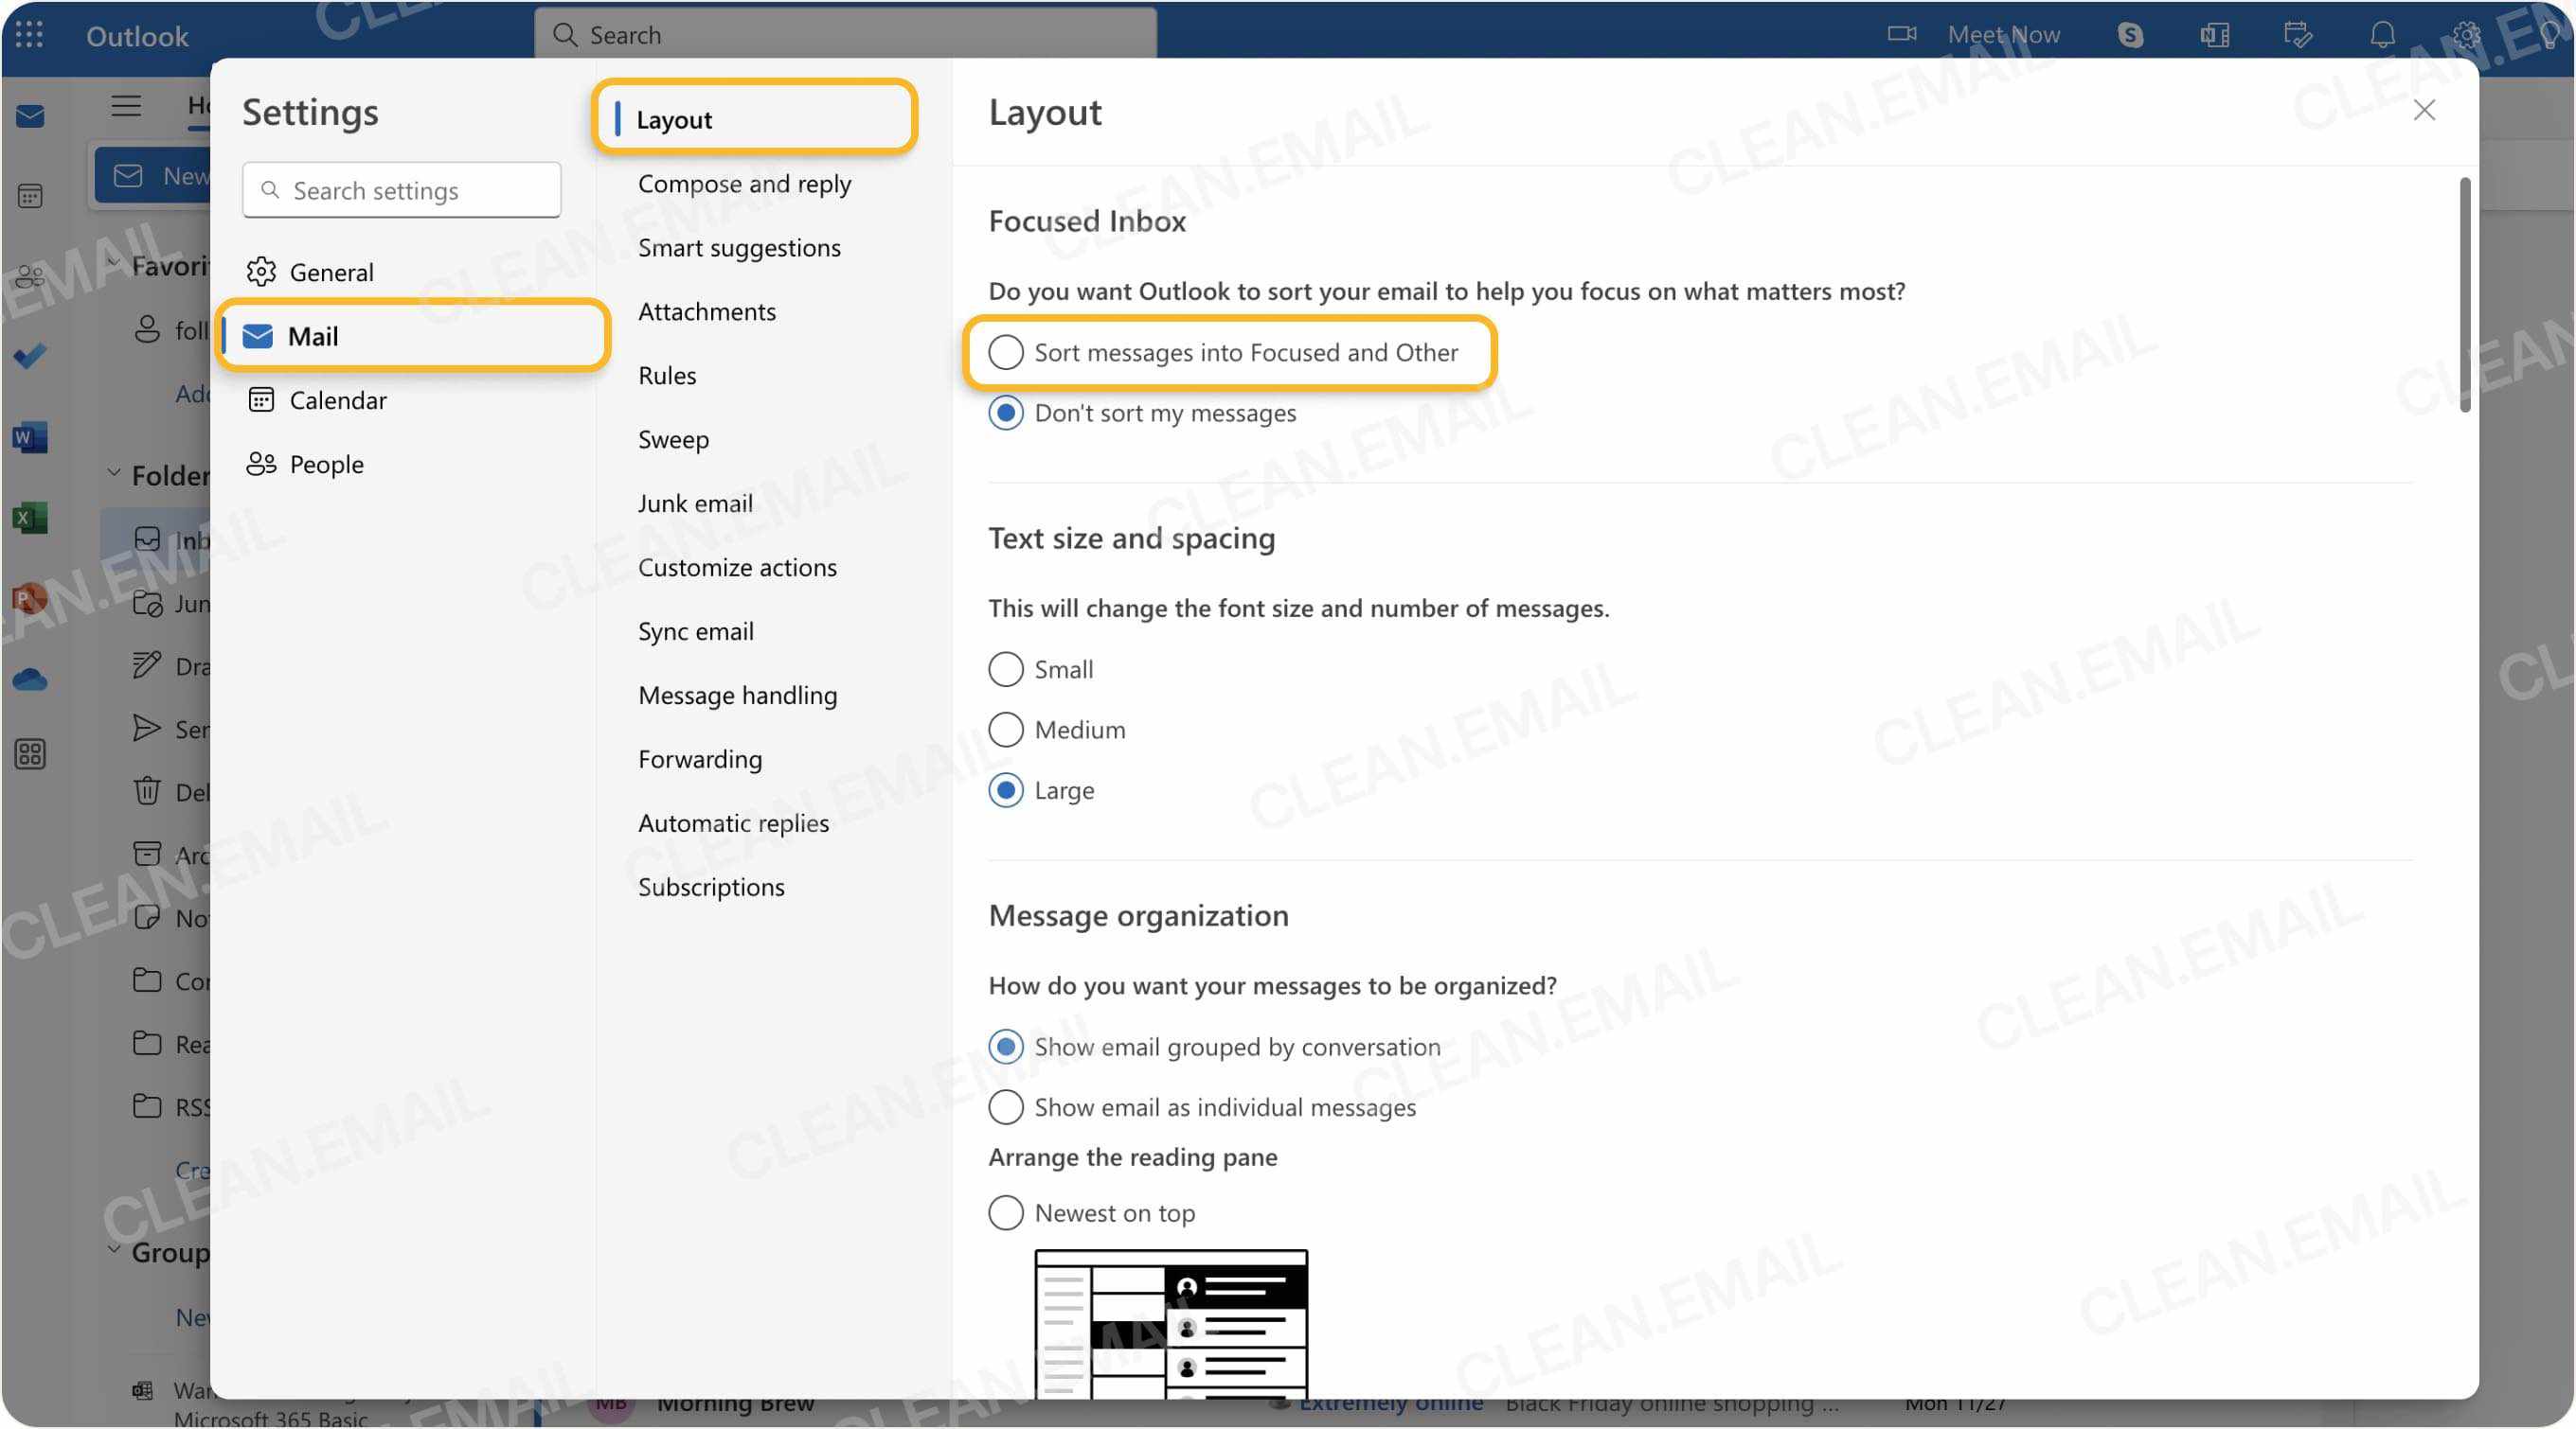
Task: Open OneDrive from the left sidebar
Action: click(30, 678)
